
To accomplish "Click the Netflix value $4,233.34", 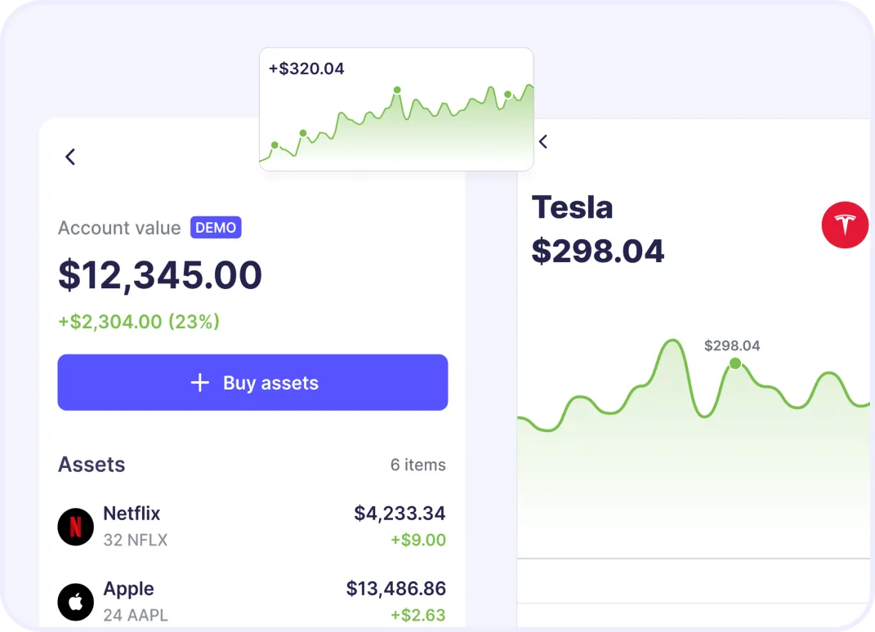I will (400, 514).
